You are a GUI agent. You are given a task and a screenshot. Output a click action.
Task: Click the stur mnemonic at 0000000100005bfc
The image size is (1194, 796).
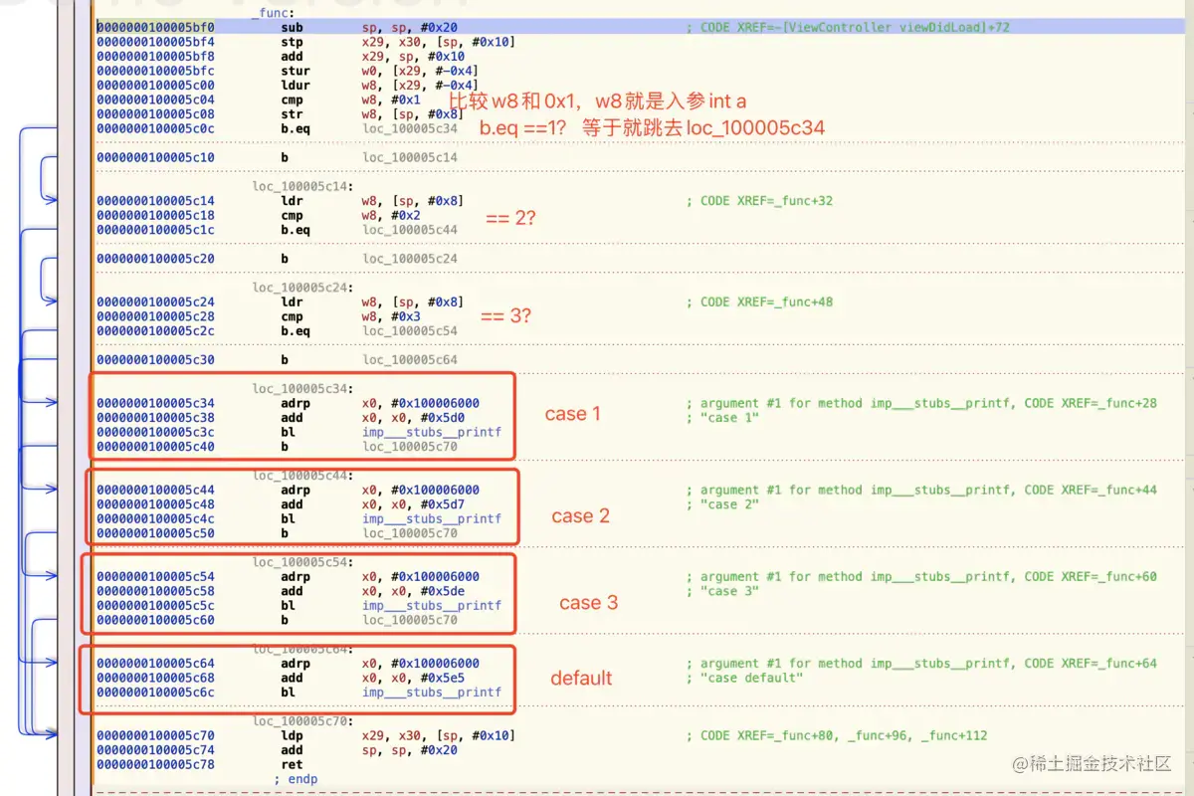(x=296, y=71)
